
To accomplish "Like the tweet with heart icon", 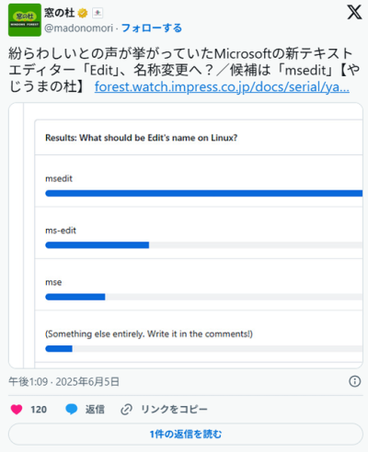I will point(17,409).
